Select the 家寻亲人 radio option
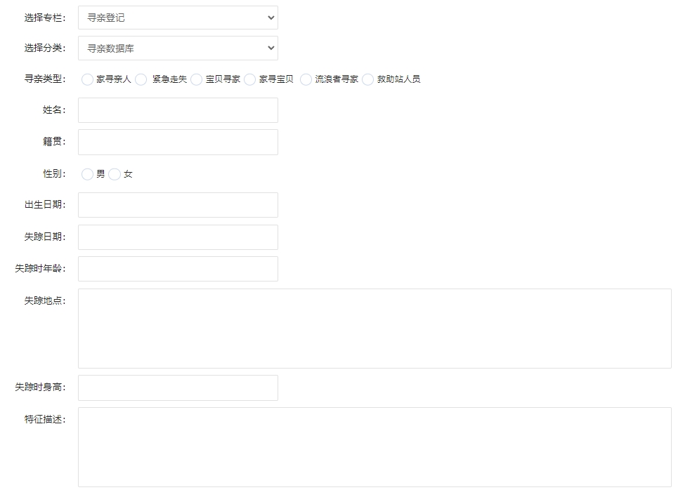The height and width of the screenshot is (490, 697). 87,80
